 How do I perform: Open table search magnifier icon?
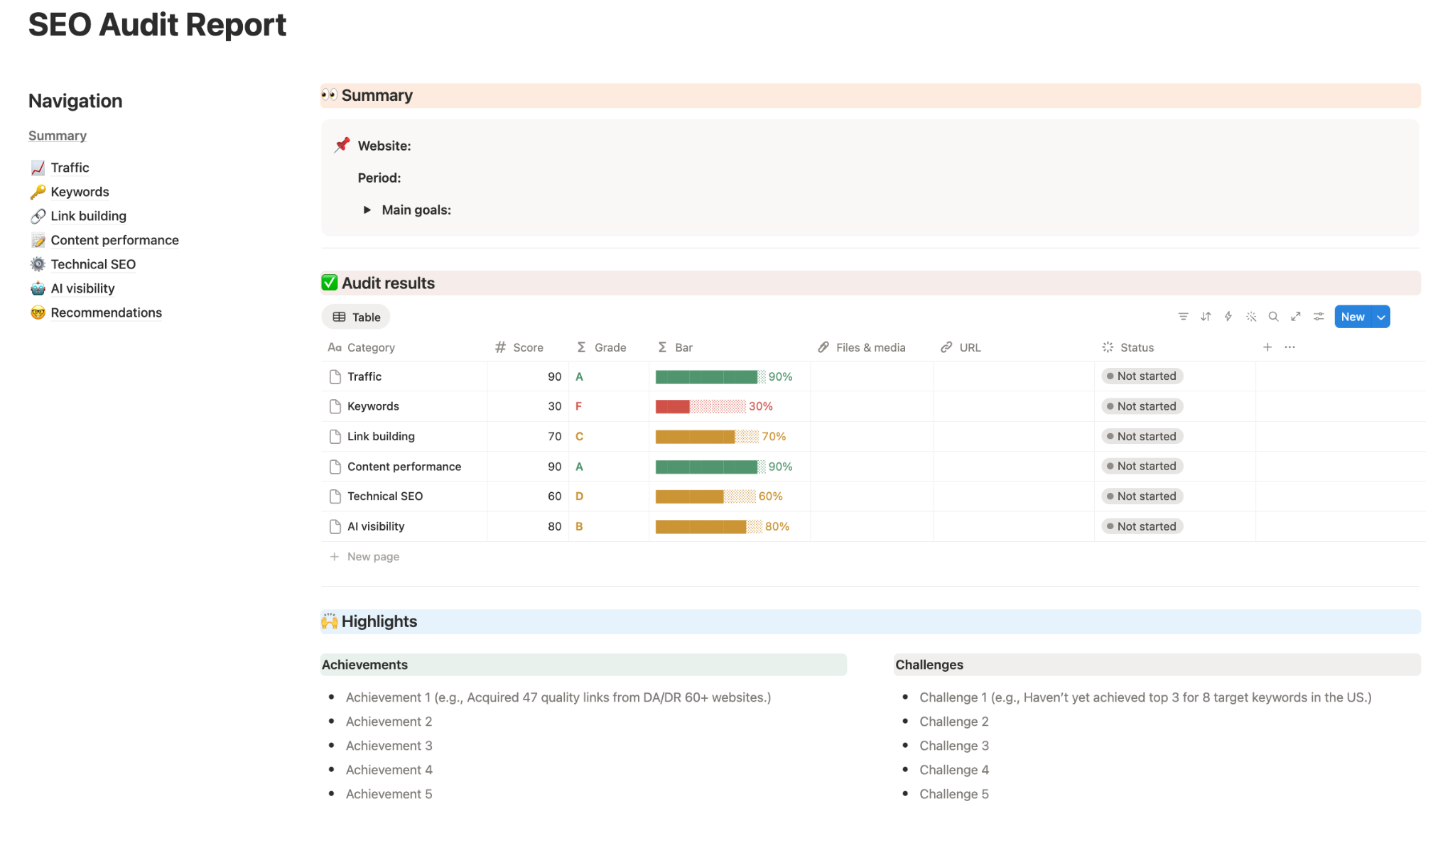[x=1274, y=317]
